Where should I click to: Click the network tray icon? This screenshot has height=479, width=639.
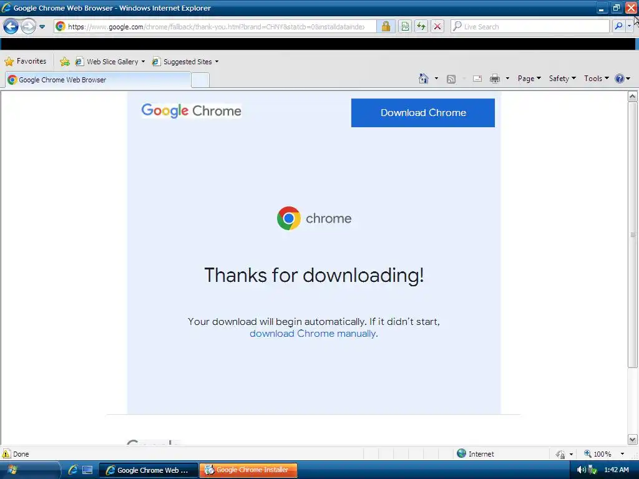pyautogui.click(x=593, y=470)
